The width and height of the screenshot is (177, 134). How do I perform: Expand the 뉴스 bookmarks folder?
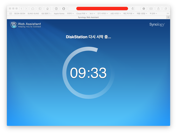(92, 13)
